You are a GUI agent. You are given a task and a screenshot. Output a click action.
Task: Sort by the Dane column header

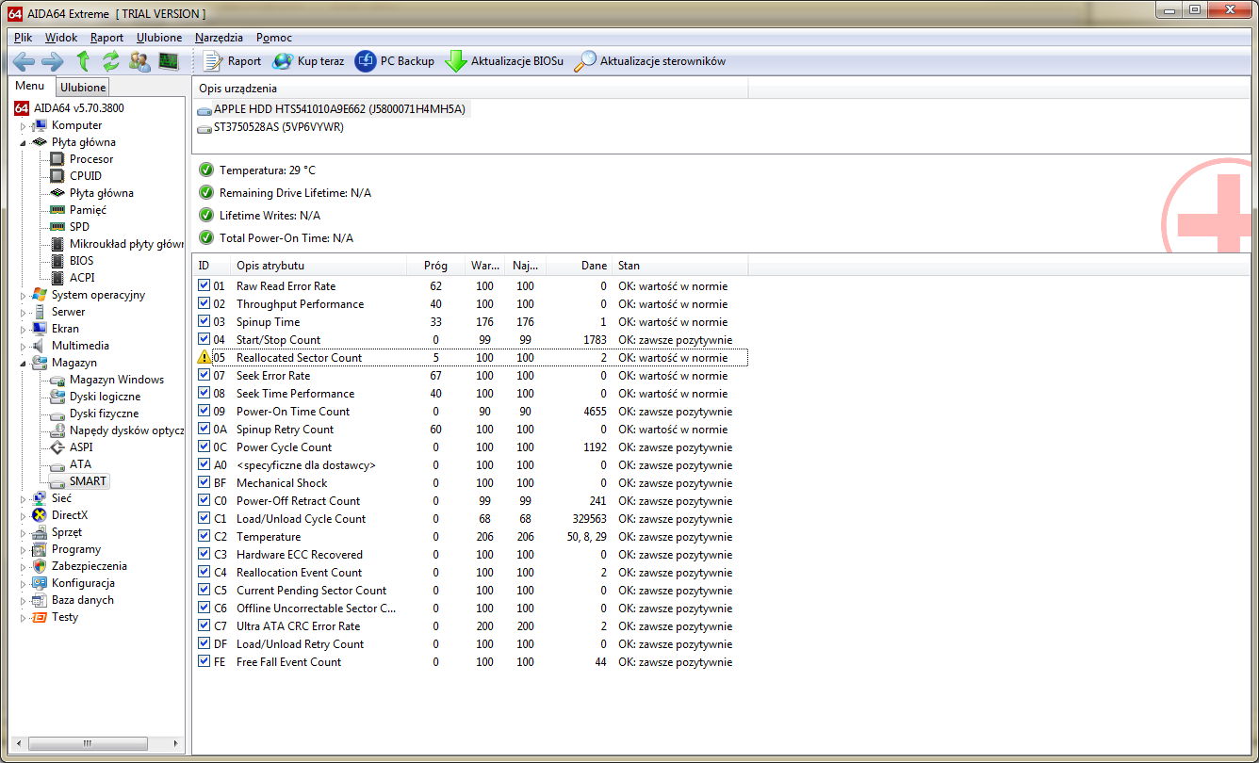pos(579,266)
